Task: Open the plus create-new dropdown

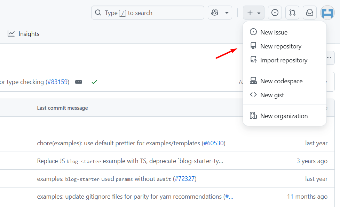Action: click(x=253, y=13)
